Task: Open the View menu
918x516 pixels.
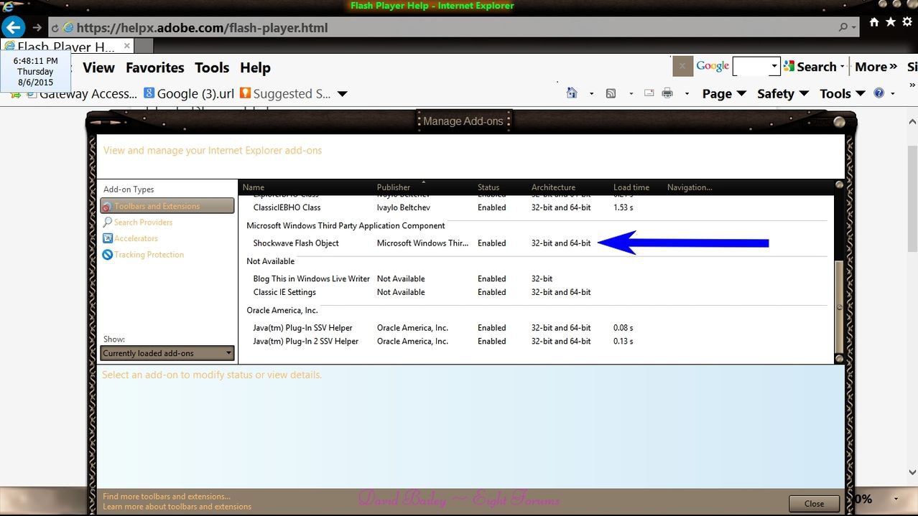Action: tap(98, 67)
